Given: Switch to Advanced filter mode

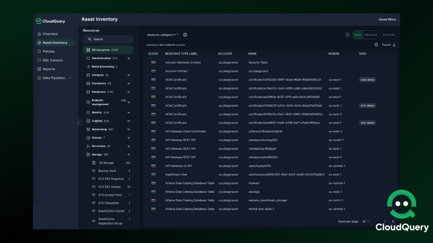Looking at the screenshot, I should click(370, 35).
